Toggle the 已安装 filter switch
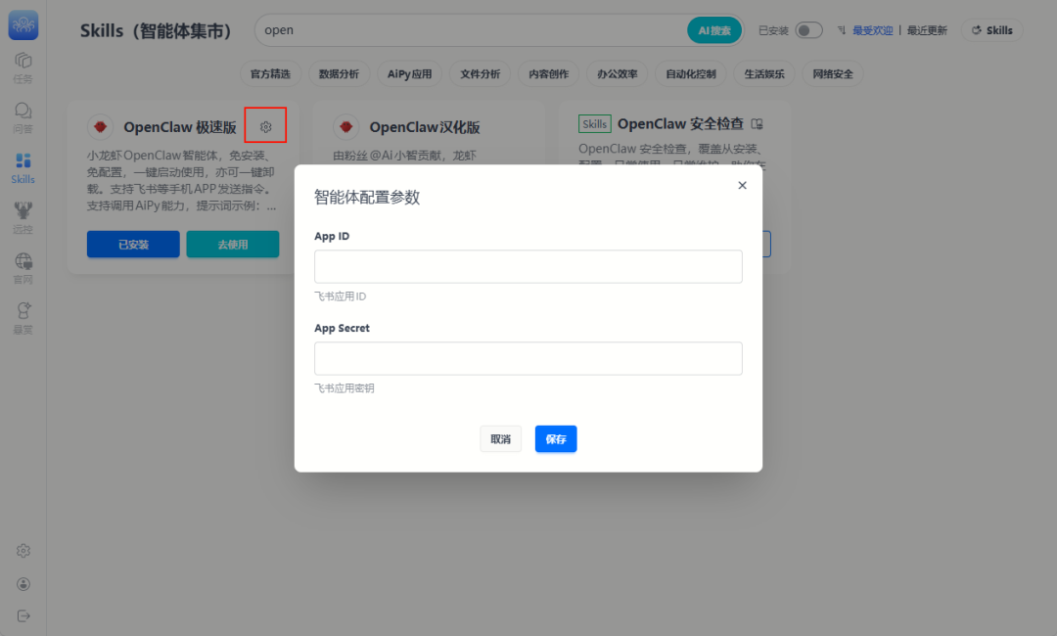 point(808,30)
